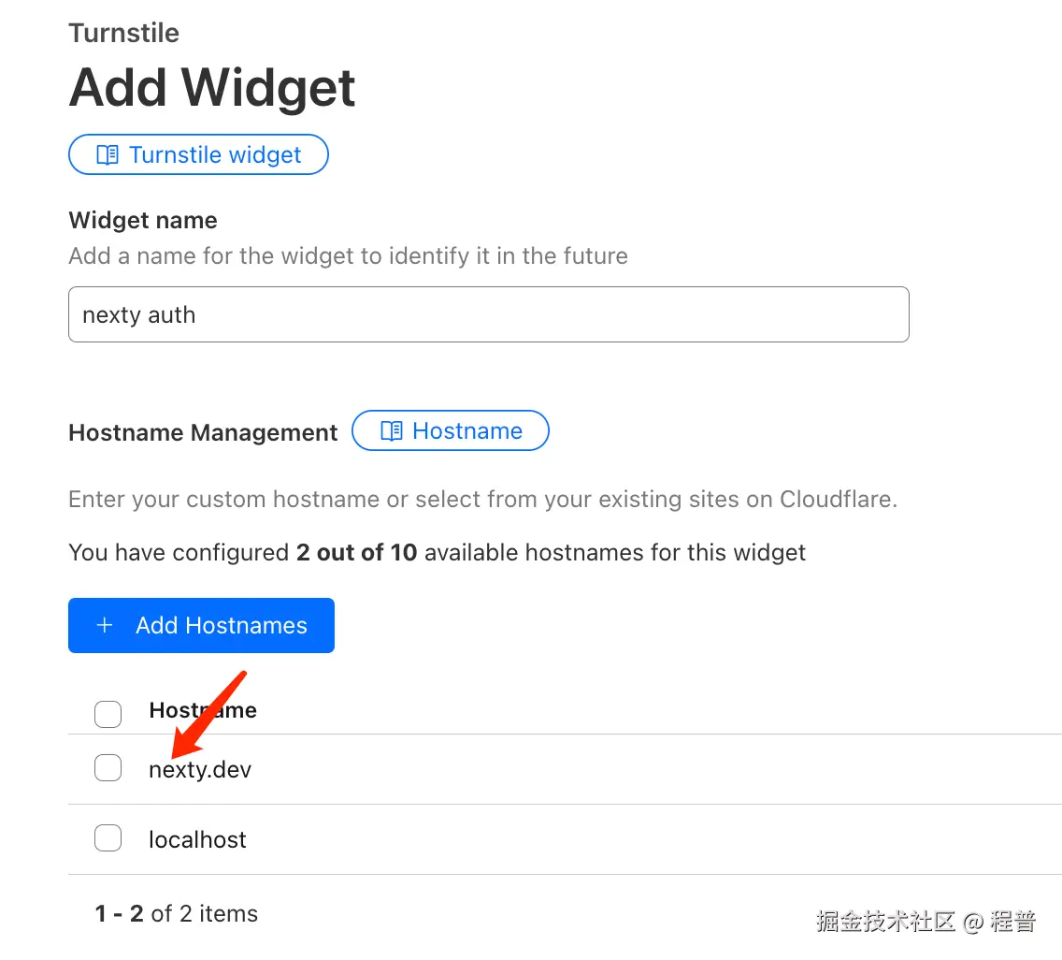This screenshot has height=960, width=1062.
Task: Click the '1 - 2 of 2 items' pagination text
Action: pyautogui.click(x=177, y=913)
